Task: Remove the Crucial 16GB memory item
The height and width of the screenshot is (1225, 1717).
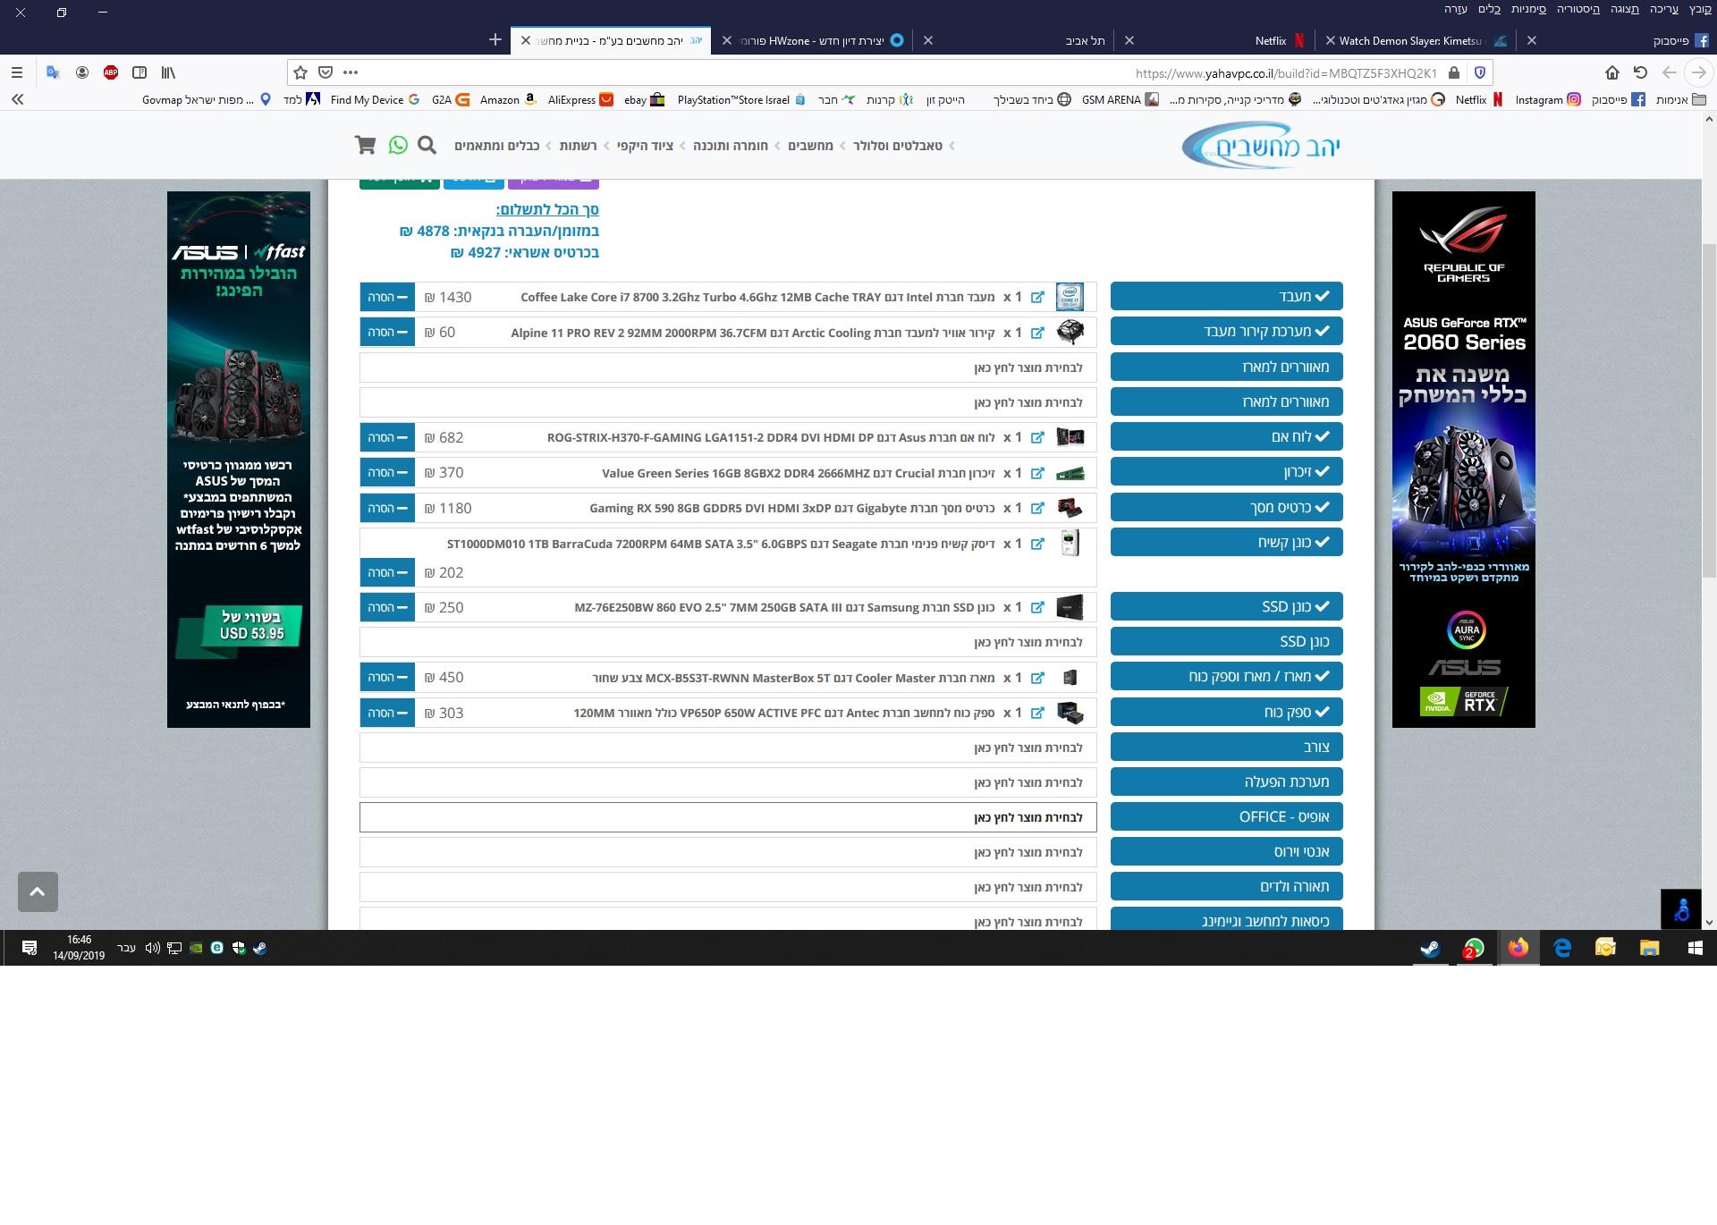Action: pos(387,473)
